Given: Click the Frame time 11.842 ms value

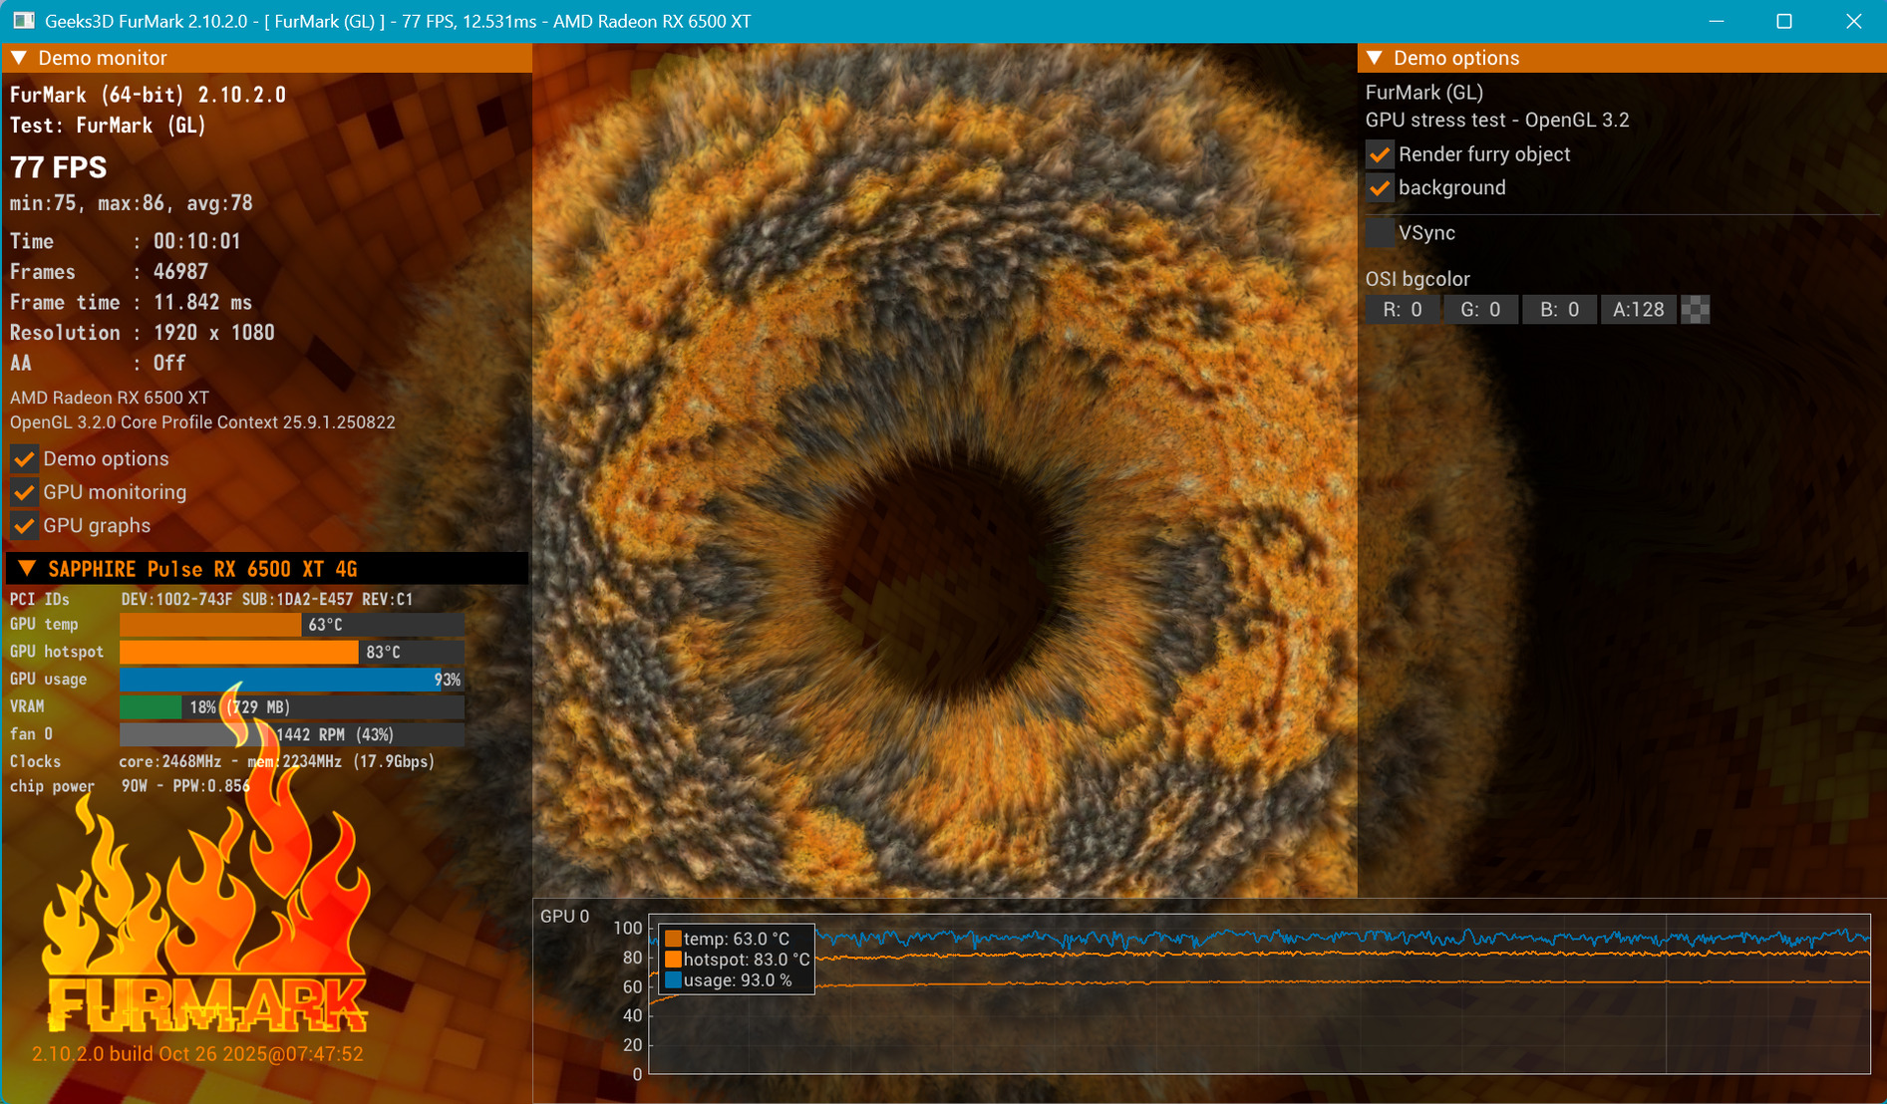Looking at the screenshot, I should point(202,302).
